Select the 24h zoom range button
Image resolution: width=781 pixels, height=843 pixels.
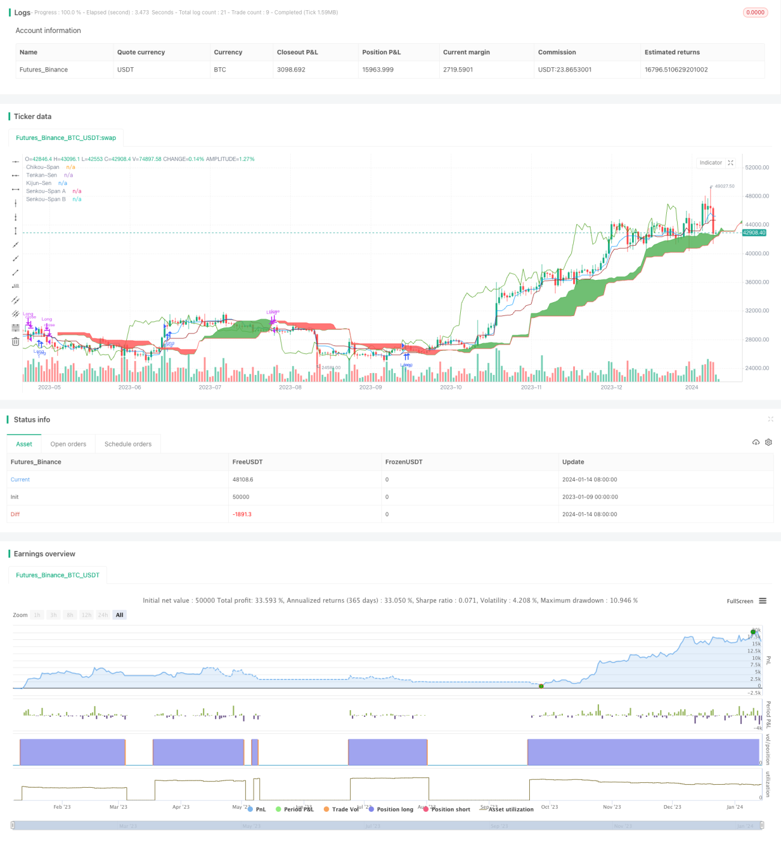(103, 615)
